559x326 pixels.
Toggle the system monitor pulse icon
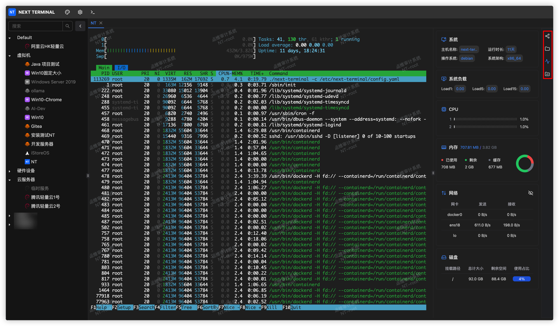[548, 62]
